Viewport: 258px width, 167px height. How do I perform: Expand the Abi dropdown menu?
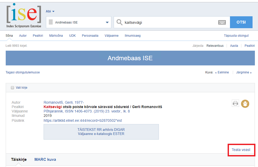point(50,11)
